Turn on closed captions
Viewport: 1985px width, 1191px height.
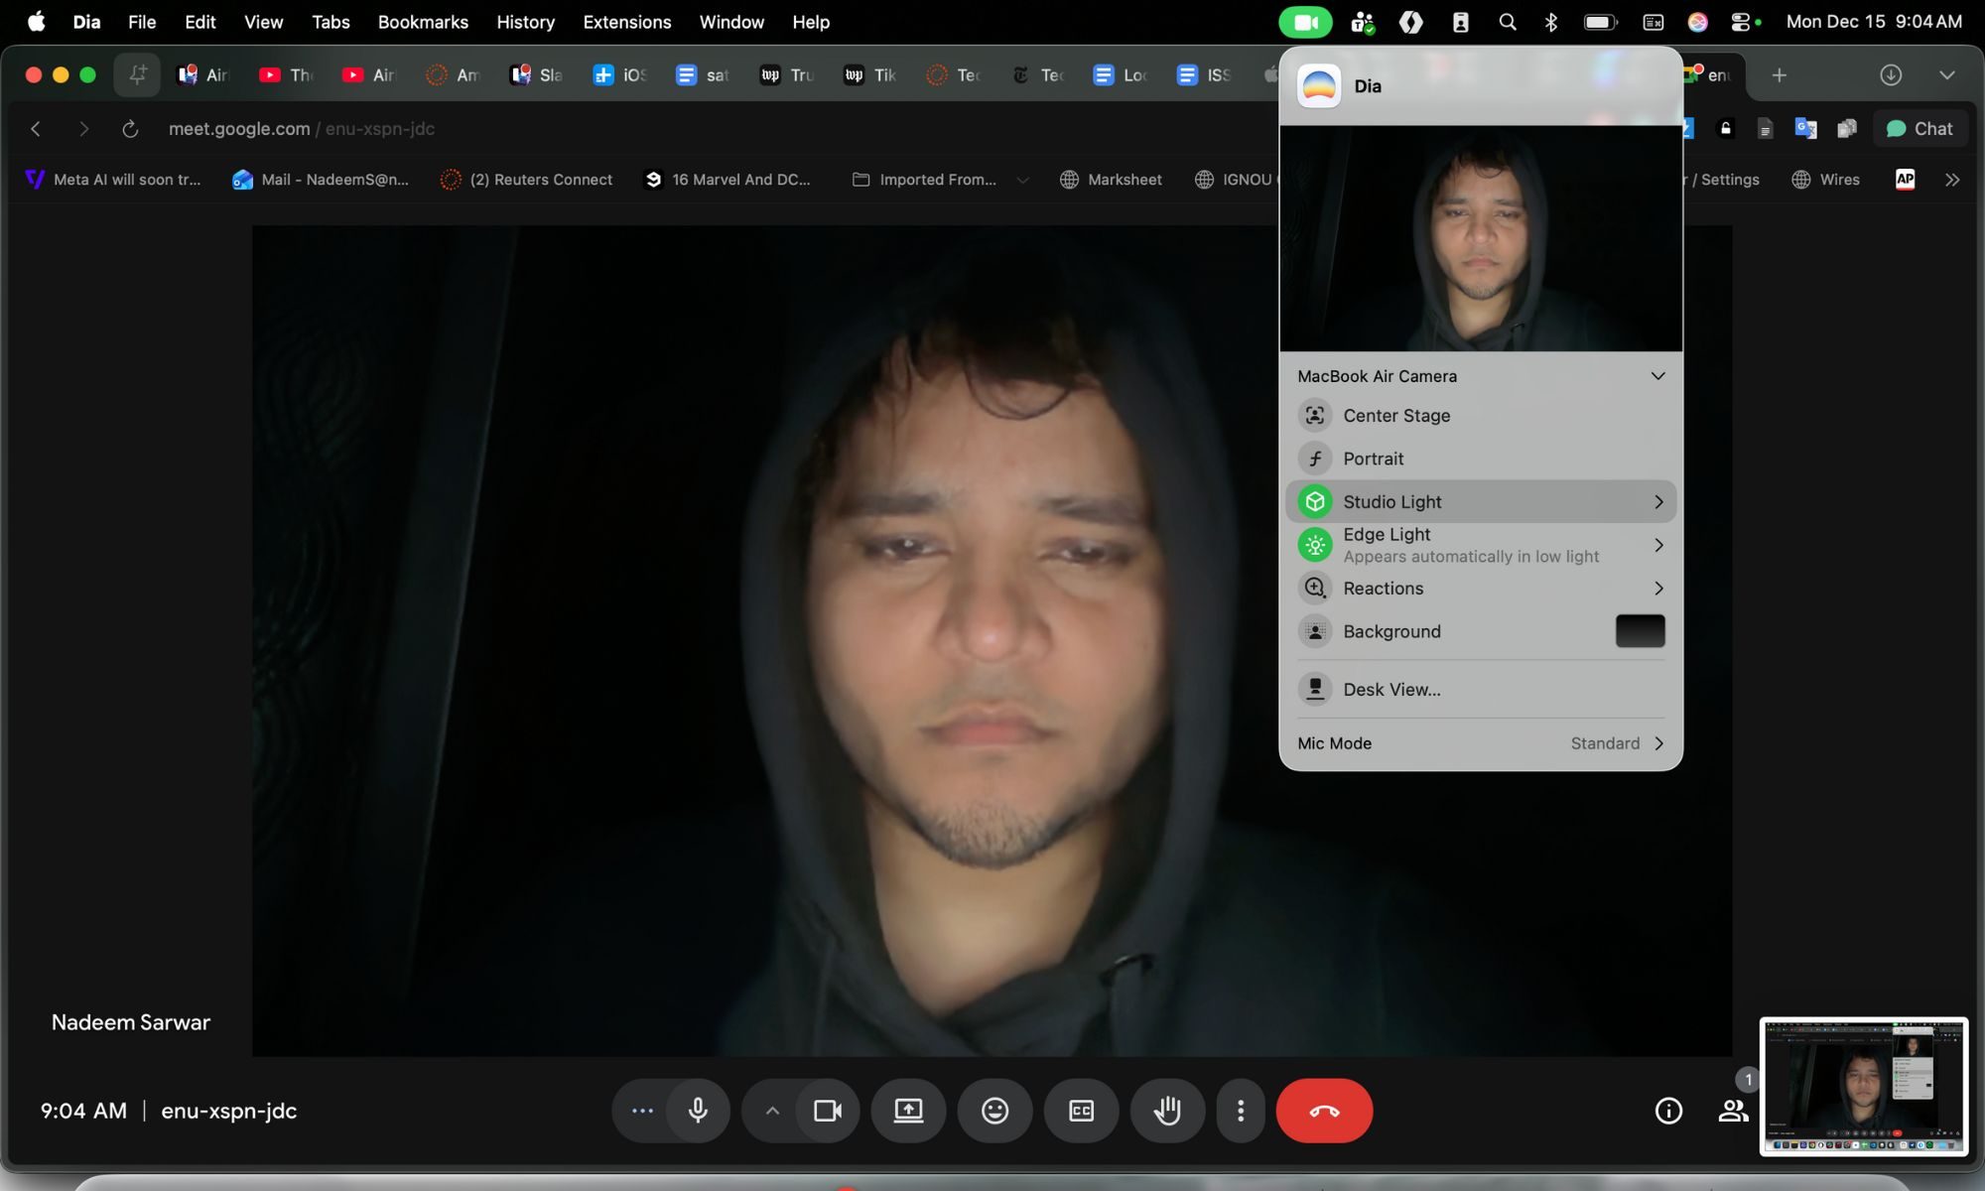[x=1081, y=1111]
